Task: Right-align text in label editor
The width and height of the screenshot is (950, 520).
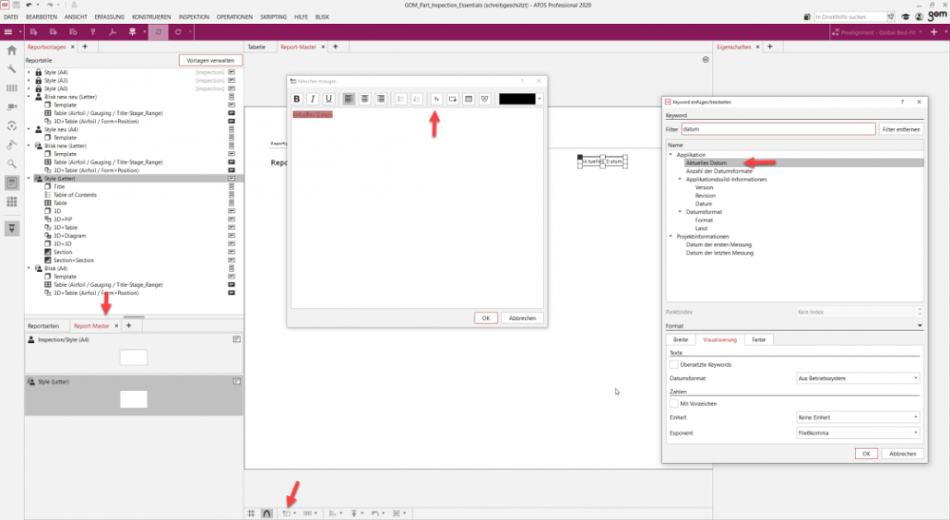Action: [380, 99]
